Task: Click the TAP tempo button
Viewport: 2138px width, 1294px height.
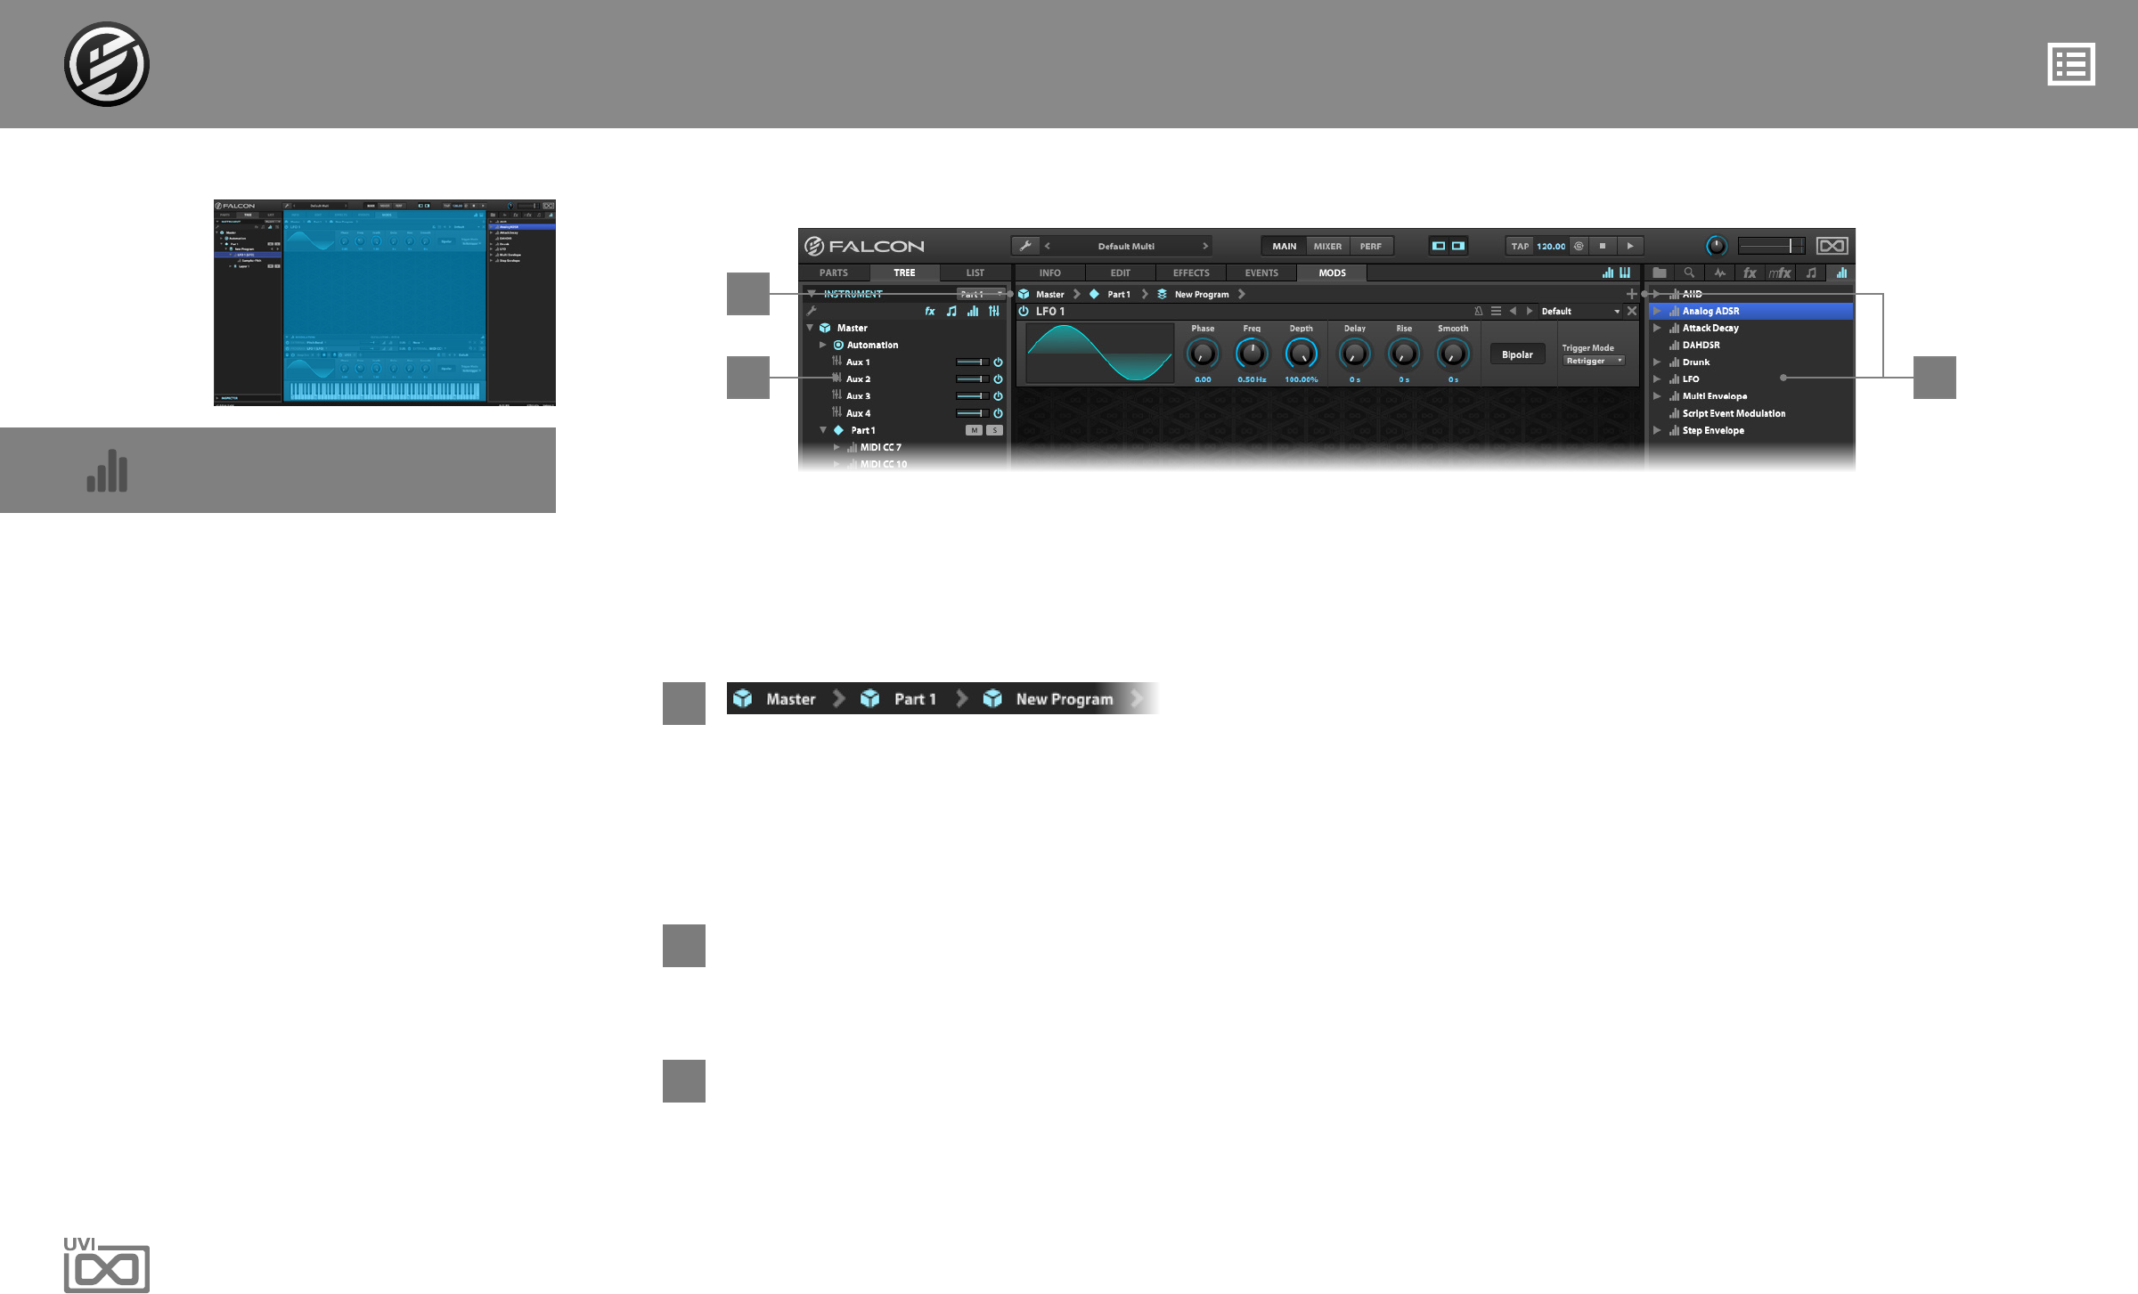Action: pos(1520,247)
